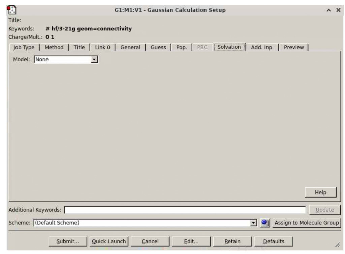Viewport: 345px width, 254px height.
Task: Click the Quick Launch button
Action: pos(108,241)
